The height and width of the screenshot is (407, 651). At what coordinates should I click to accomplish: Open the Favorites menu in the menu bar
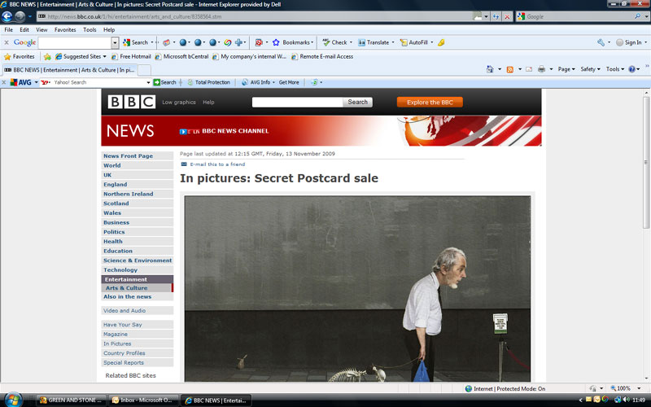coord(65,30)
